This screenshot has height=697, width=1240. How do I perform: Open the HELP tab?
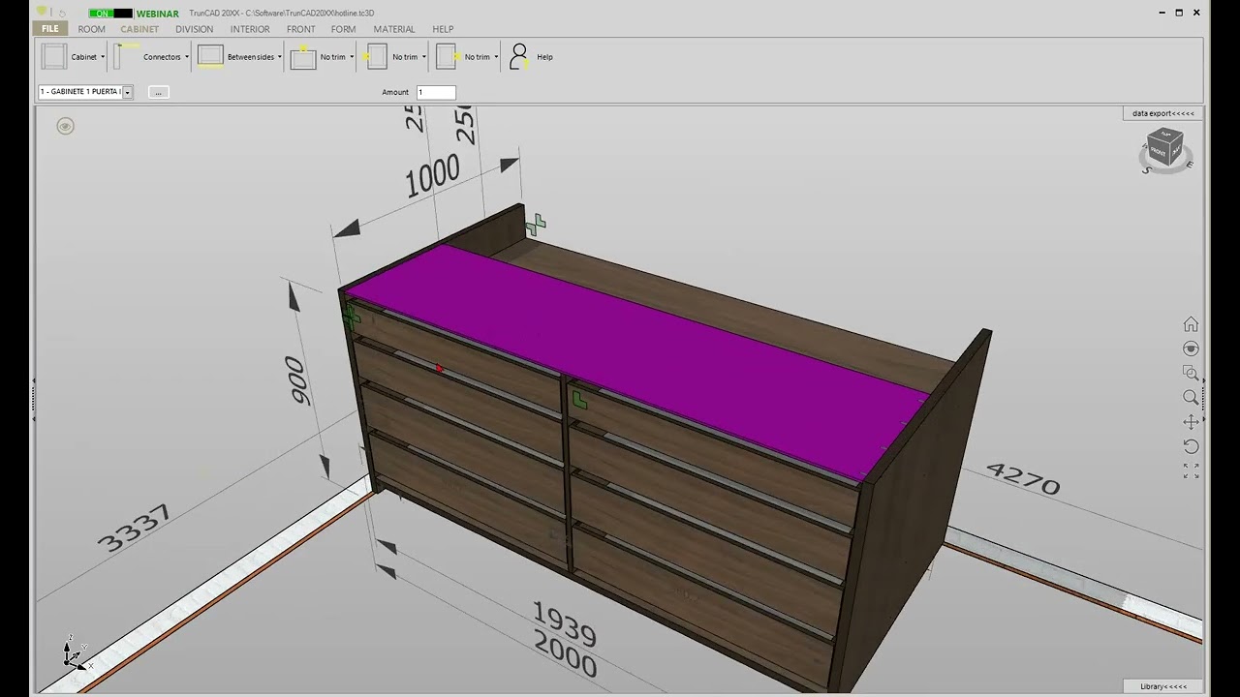pyautogui.click(x=443, y=29)
